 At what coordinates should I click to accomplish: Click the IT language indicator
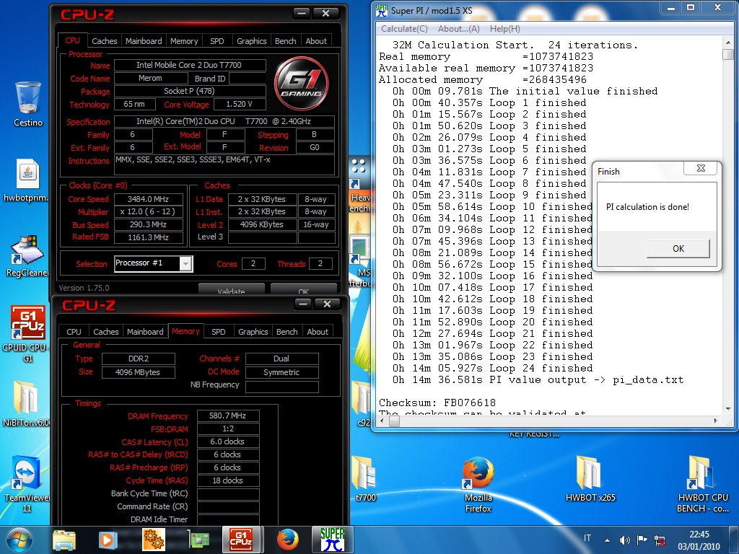pos(587,538)
